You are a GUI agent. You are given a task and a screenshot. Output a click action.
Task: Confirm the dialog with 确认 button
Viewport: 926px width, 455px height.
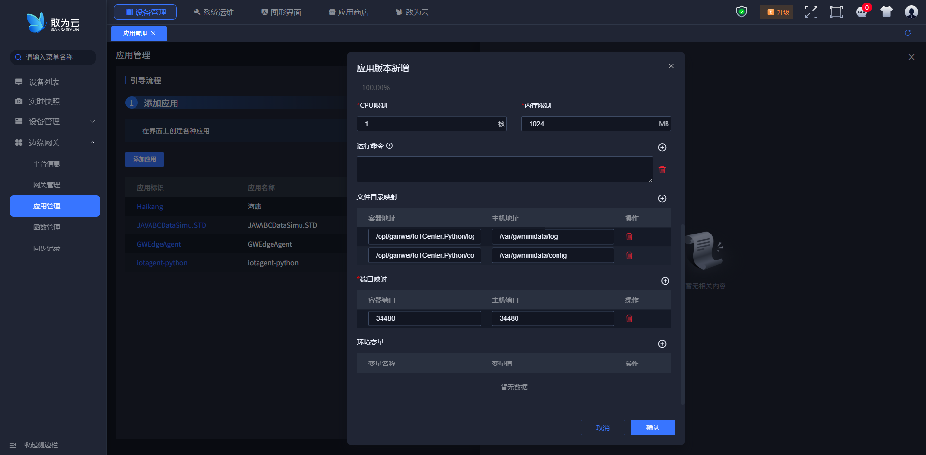[x=653, y=428]
